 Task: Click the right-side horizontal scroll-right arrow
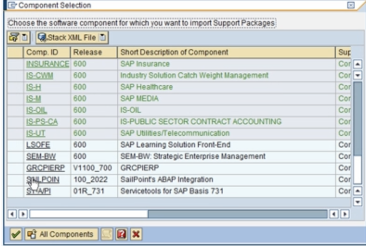(x=345, y=214)
